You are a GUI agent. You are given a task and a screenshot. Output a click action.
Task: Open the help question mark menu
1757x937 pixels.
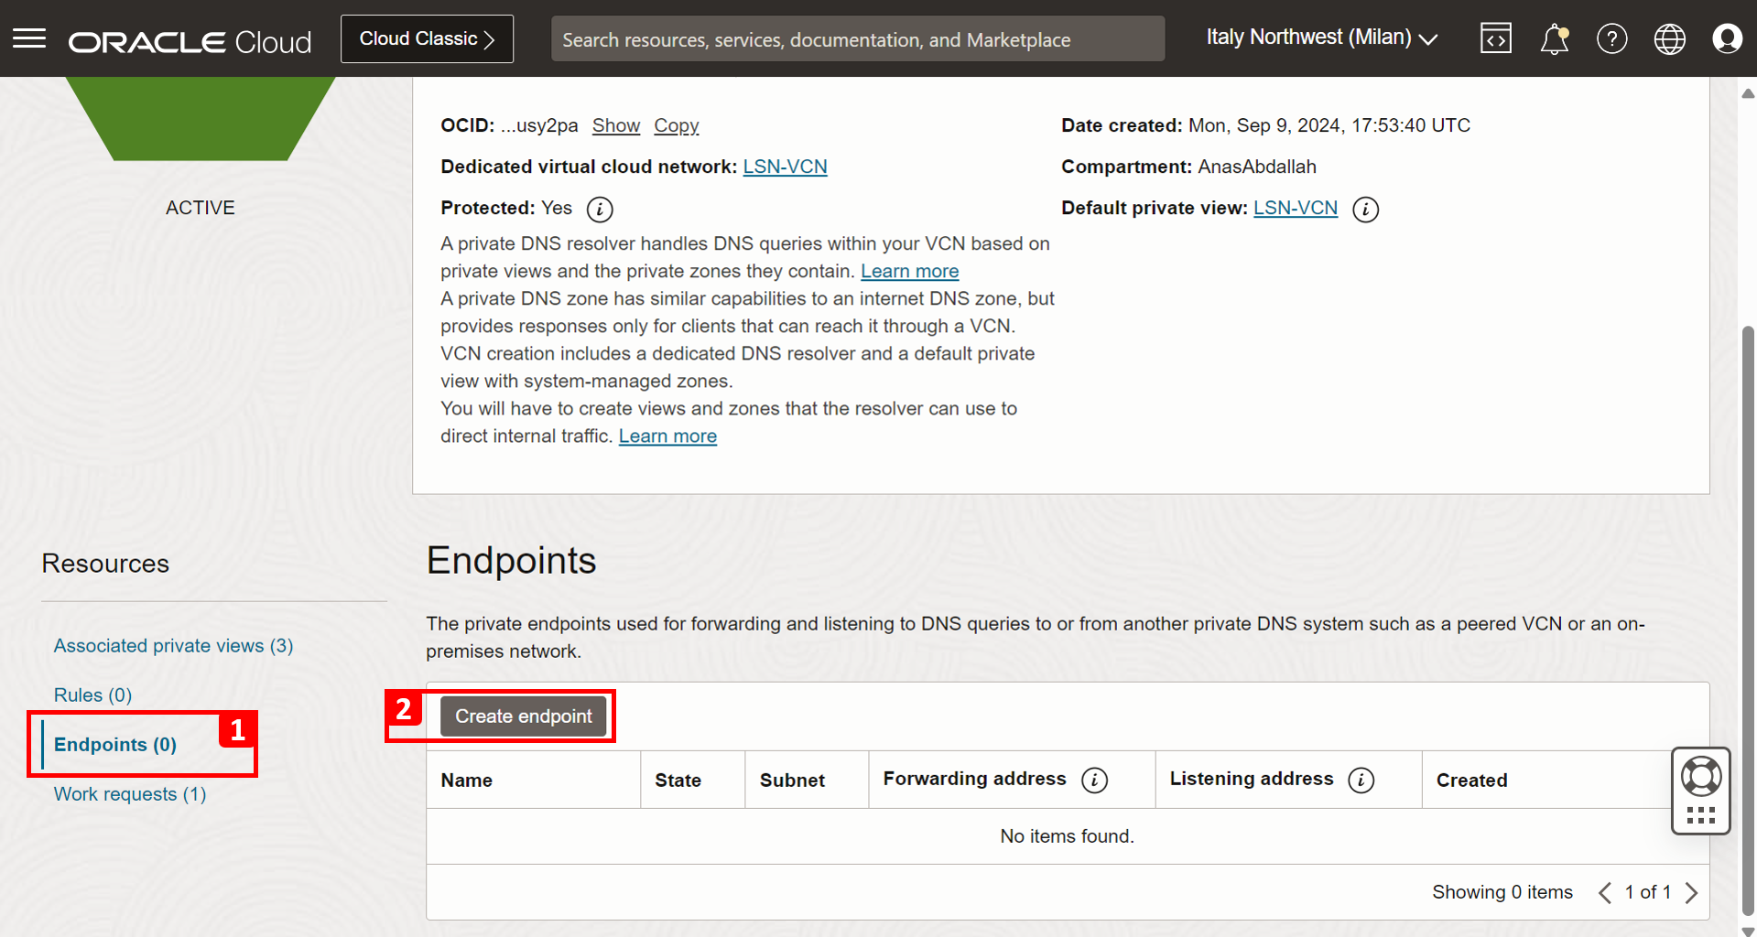[x=1611, y=38]
